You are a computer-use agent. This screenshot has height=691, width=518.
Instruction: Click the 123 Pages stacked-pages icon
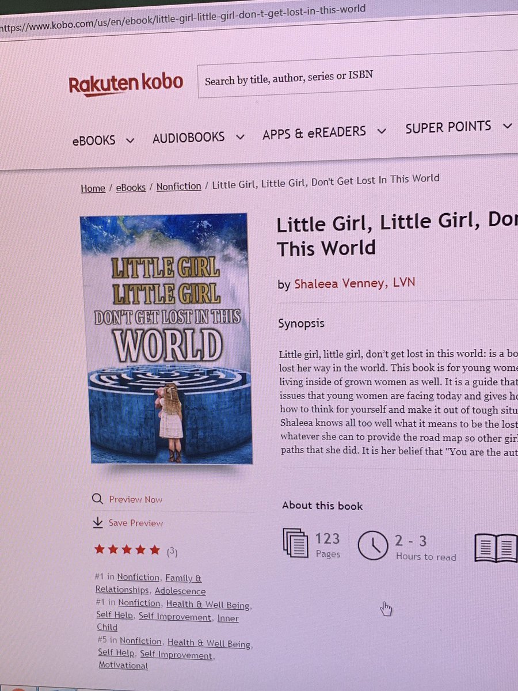(x=296, y=542)
